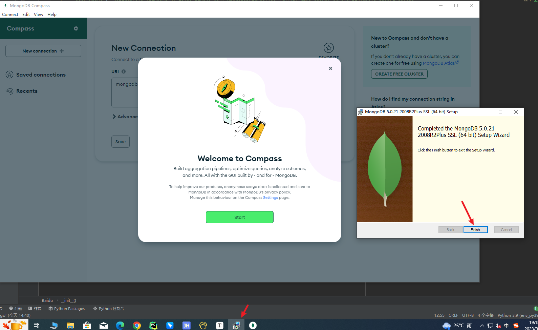Click the URI info icon
Viewport: 538px width, 330px height.
click(124, 71)
